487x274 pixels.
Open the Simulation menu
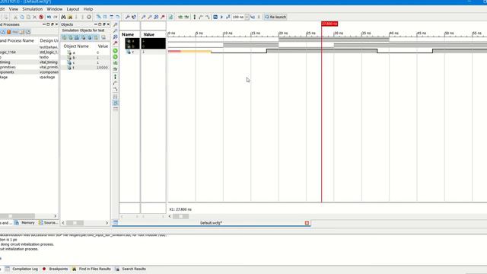32,9
